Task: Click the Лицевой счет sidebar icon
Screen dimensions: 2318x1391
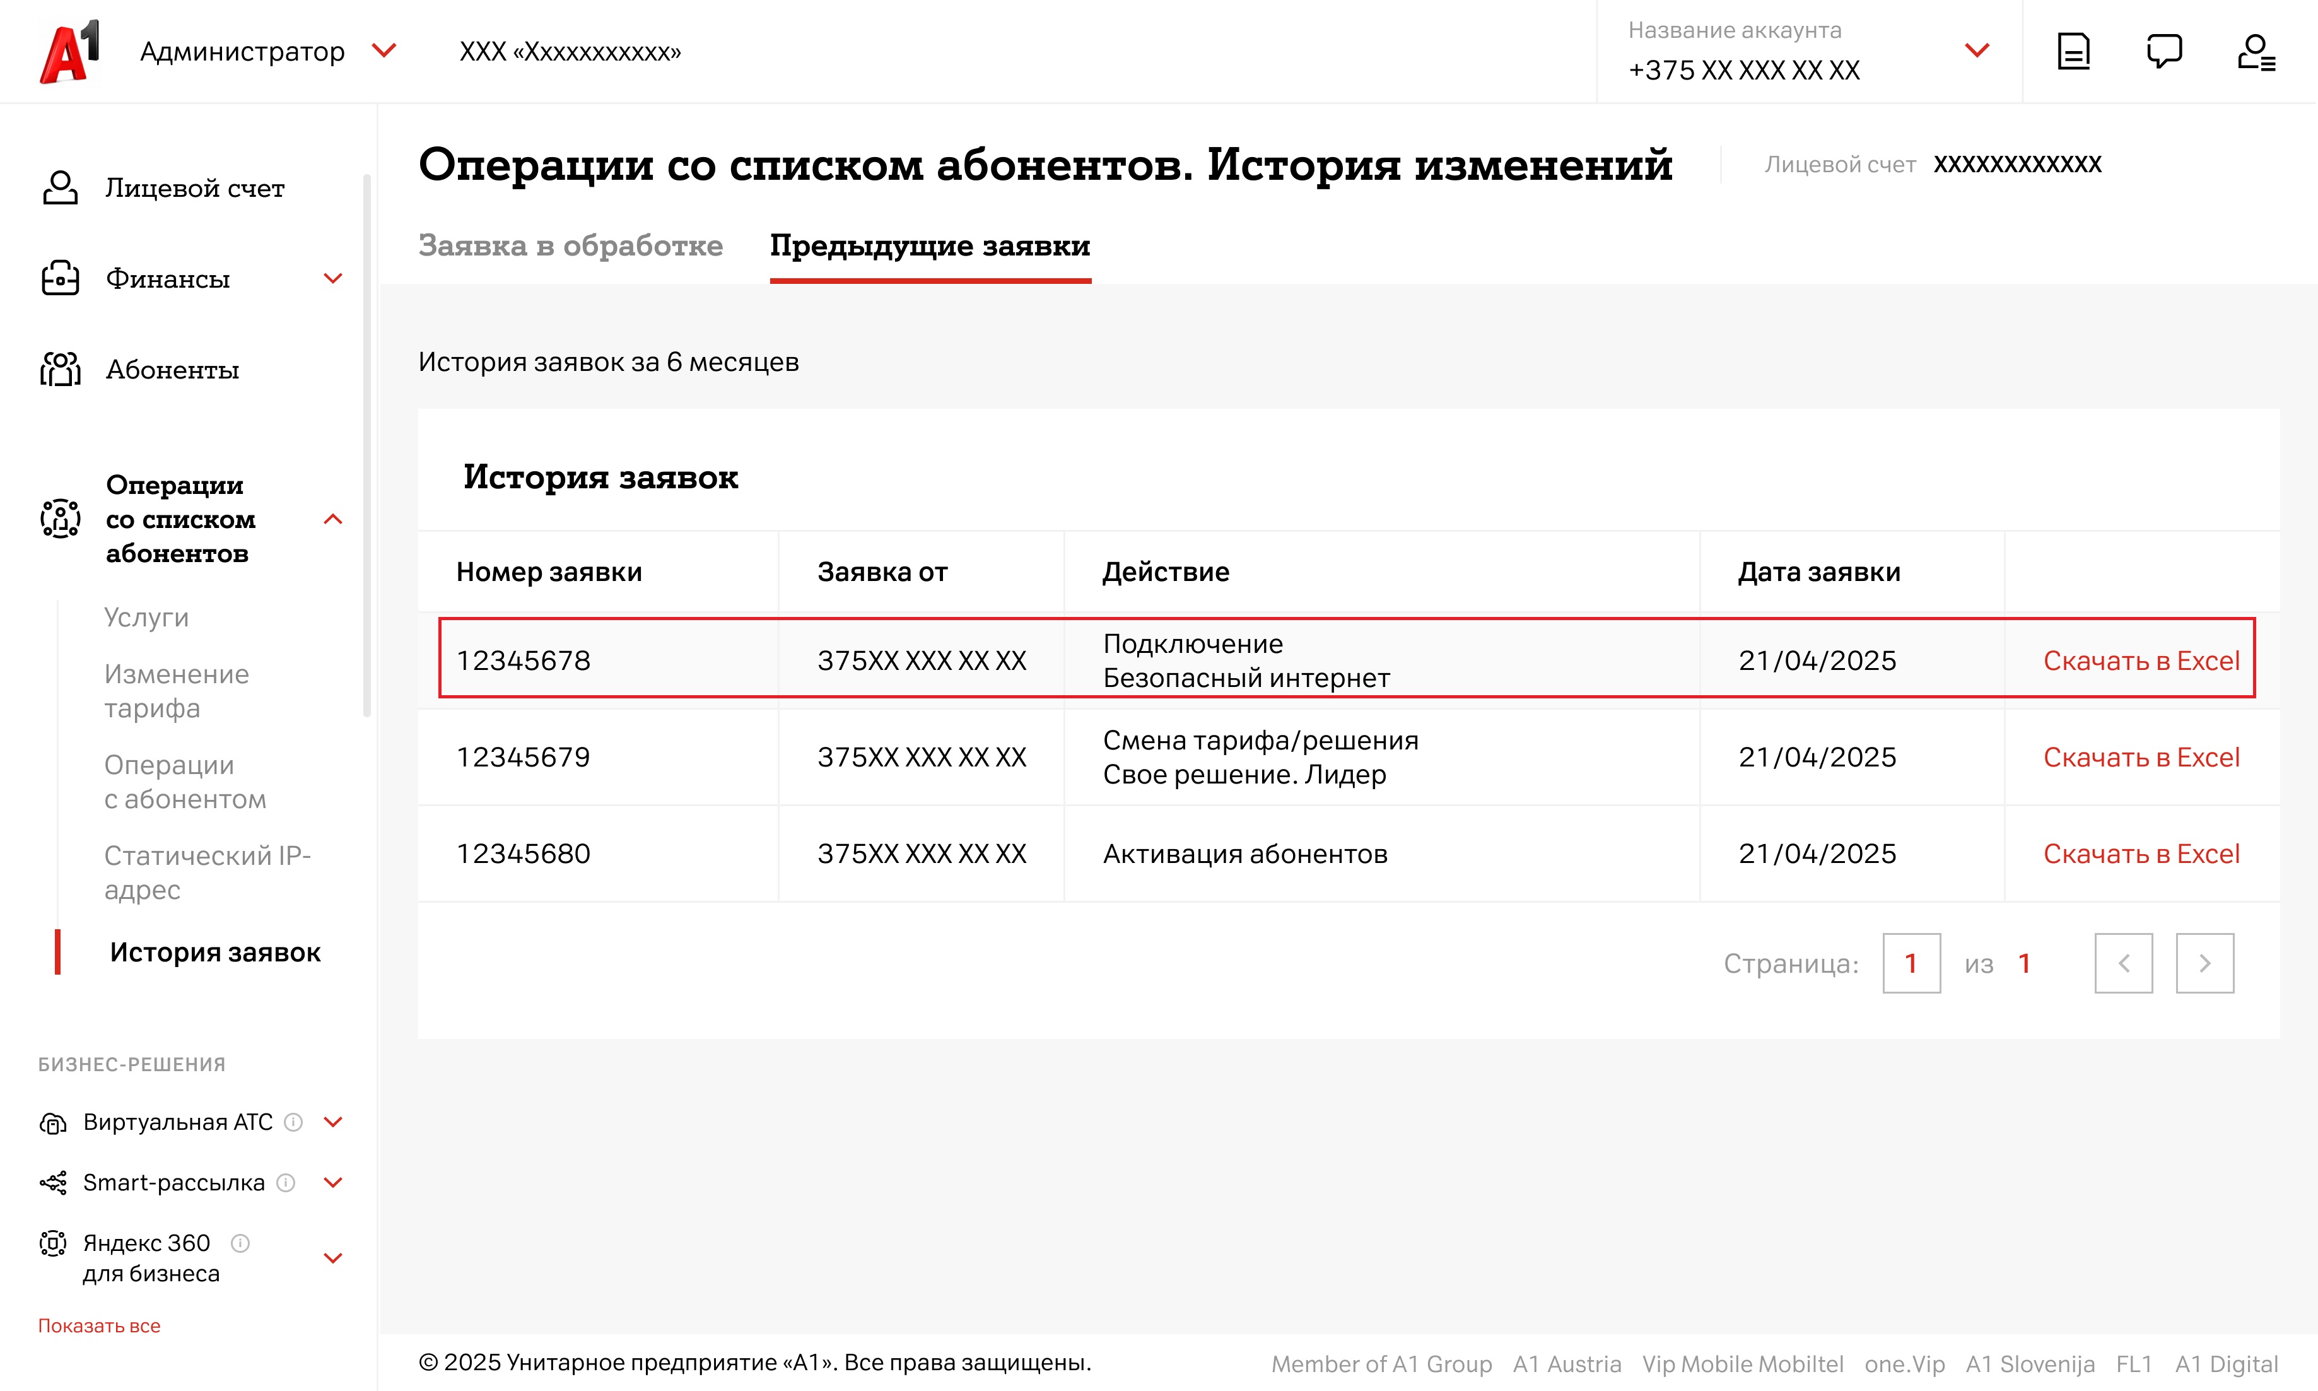Action: click(x=60, y=187)
